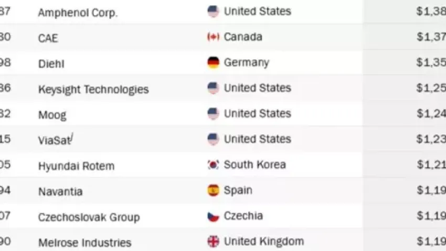Screen dimensions: 446x251
Task: Open the ViaSat company entry
Action: tap(54, 140)
